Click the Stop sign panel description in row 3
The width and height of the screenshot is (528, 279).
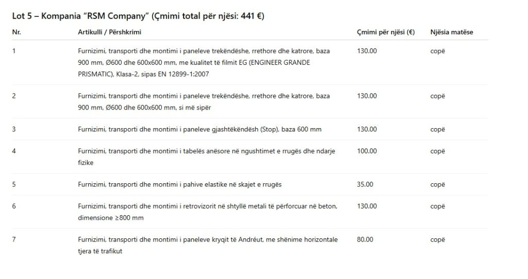pyautogui.click(x=200, y=129)
